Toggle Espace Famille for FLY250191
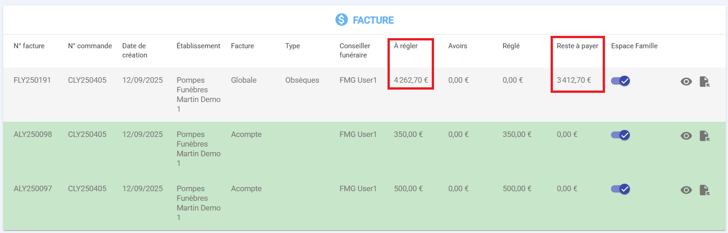The image size is (728, 233). [620, 81]
